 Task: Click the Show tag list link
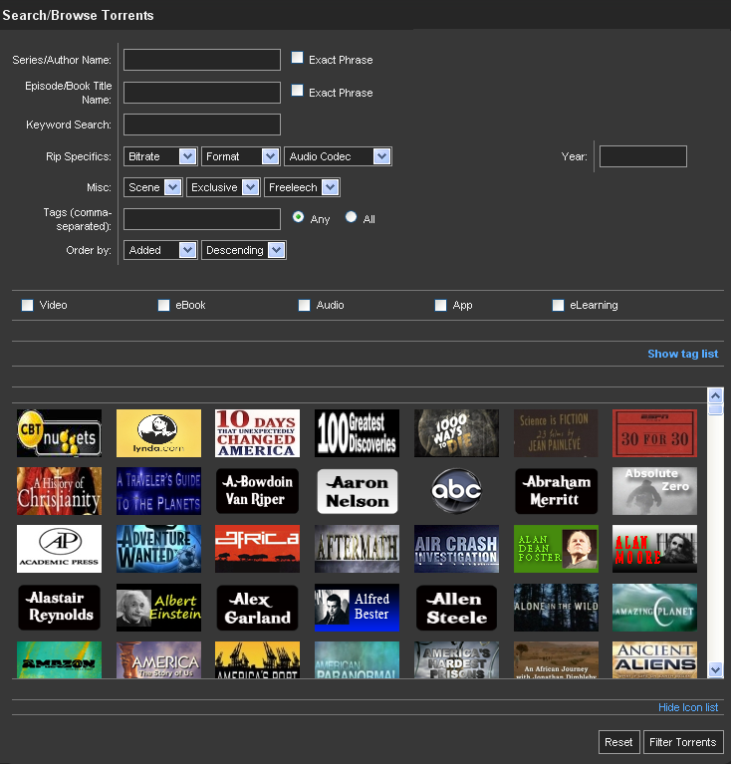point(683,354)
